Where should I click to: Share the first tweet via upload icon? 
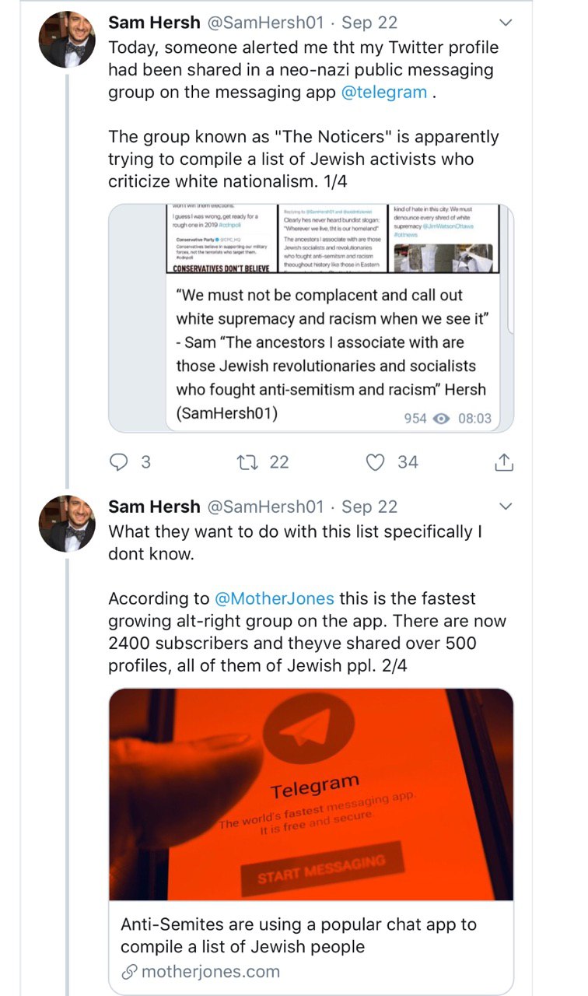pos(503,462)
